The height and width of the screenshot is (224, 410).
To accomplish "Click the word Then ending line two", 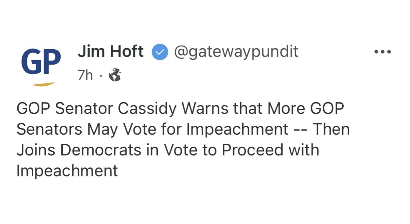I will (x=331, y=129).
